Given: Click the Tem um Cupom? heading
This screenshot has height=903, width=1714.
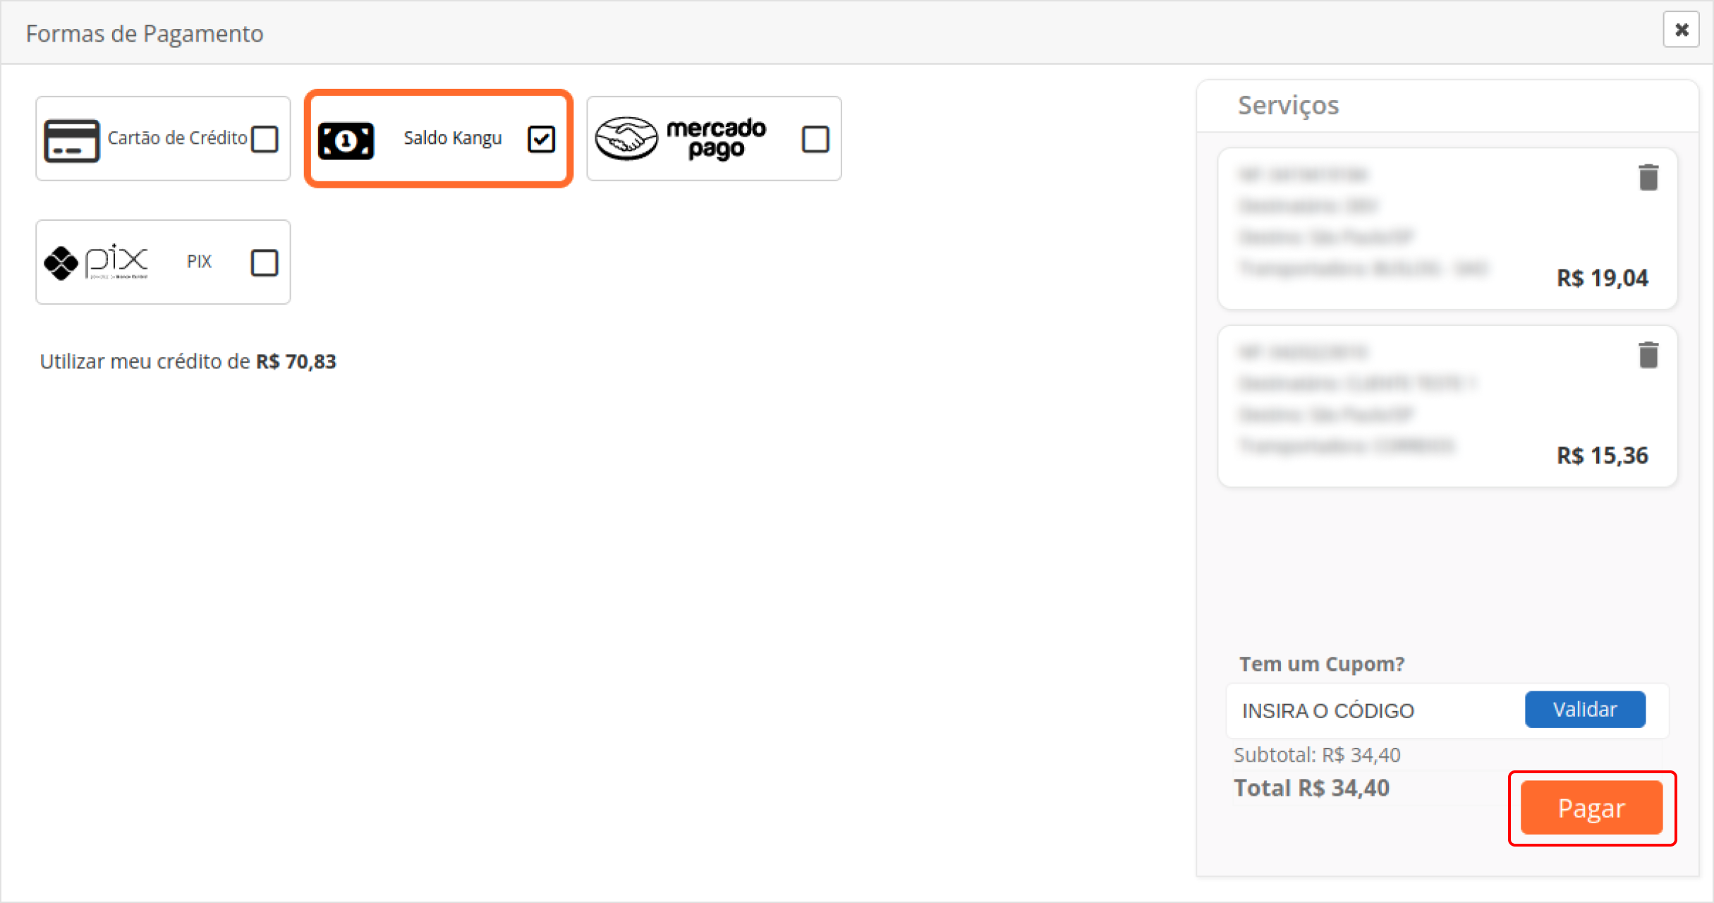Looking at the screenshot, I should [1322, 664].
